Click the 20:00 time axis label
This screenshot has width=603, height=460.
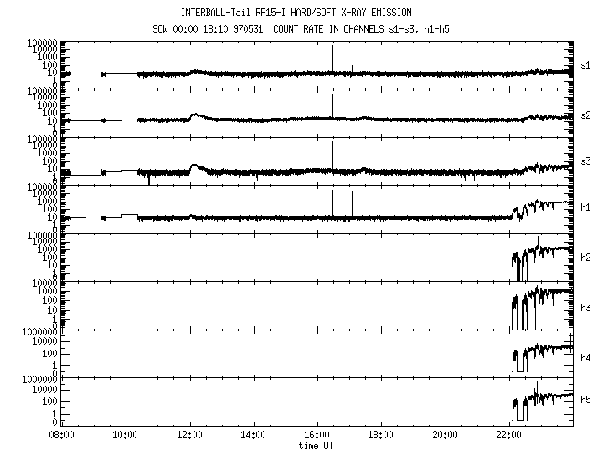[x=445, y=435]
